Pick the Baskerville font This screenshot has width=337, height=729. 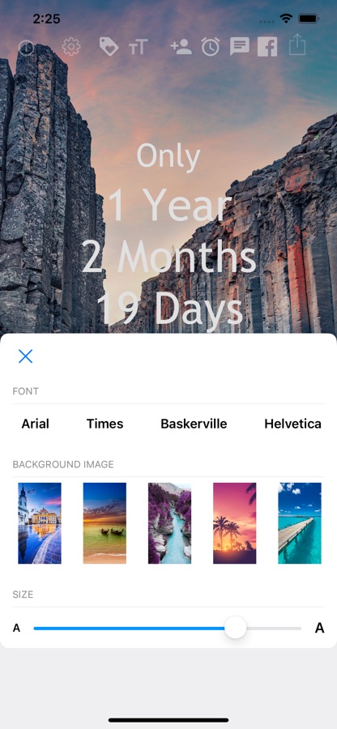click(194, 424)
